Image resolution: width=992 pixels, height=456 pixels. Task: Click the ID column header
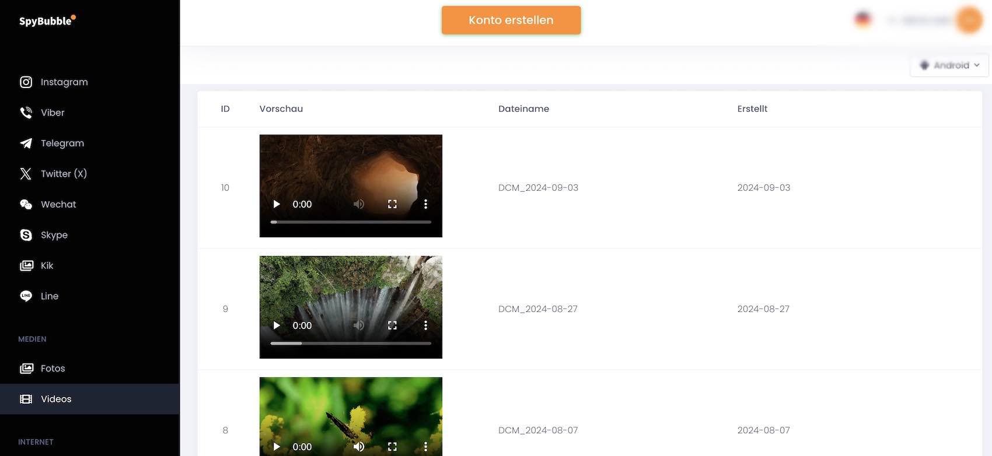click(x=225, y=109)
